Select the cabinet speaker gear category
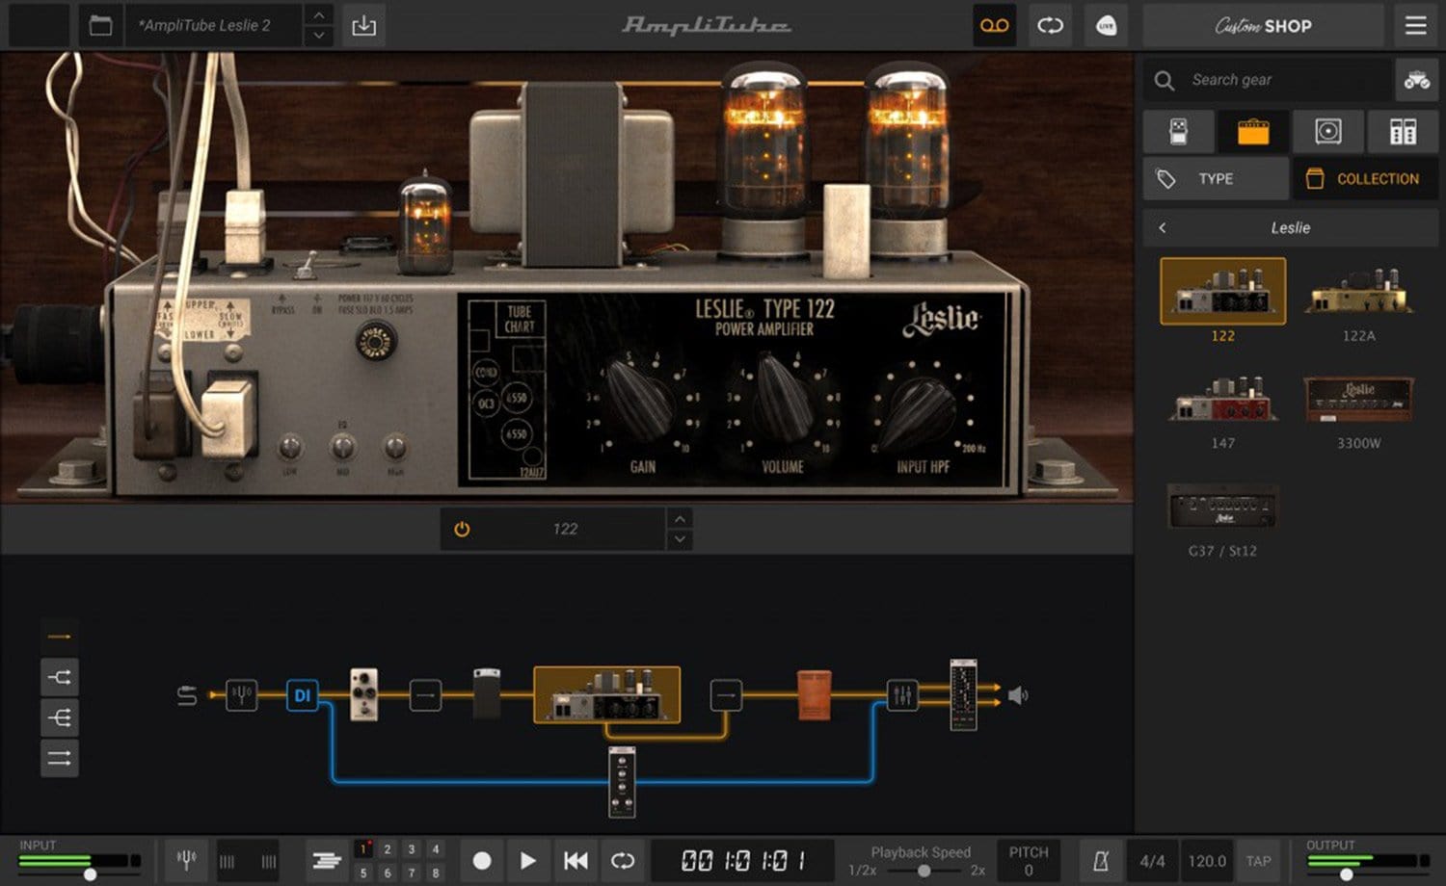This screenshot has height=886, width=1446. (1328, 131)
